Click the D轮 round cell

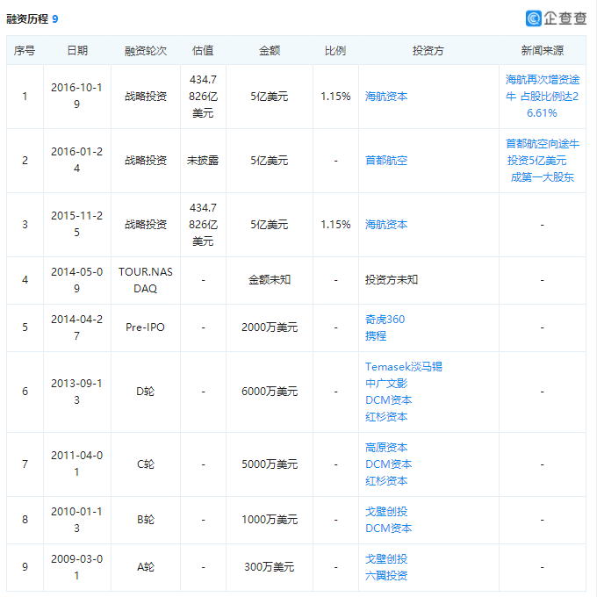point(146,392)
